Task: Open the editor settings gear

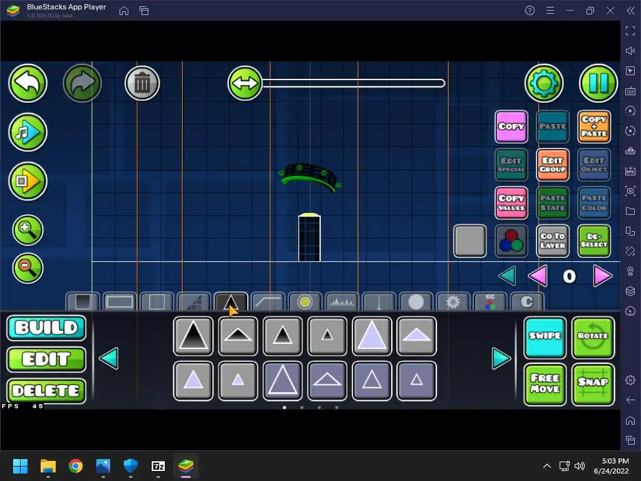Action: (544, 83)
